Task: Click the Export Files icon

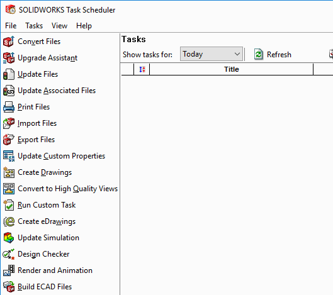Action: 9,140
